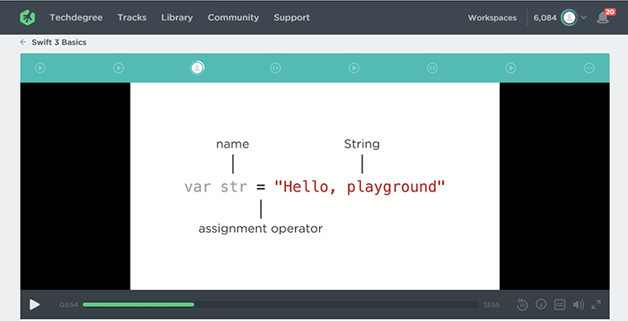Viewport: 628px width, 321px height.
Task: Click the video slide showing var str
Action: (x=315, y=186)
